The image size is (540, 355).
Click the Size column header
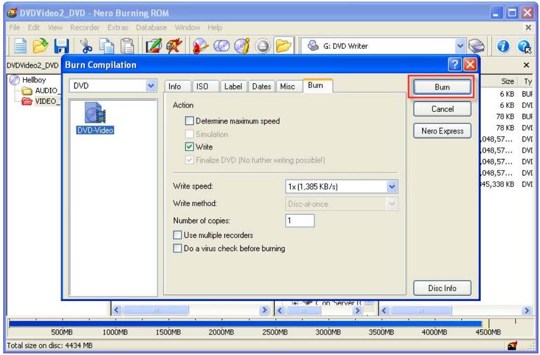coord(507,82)
